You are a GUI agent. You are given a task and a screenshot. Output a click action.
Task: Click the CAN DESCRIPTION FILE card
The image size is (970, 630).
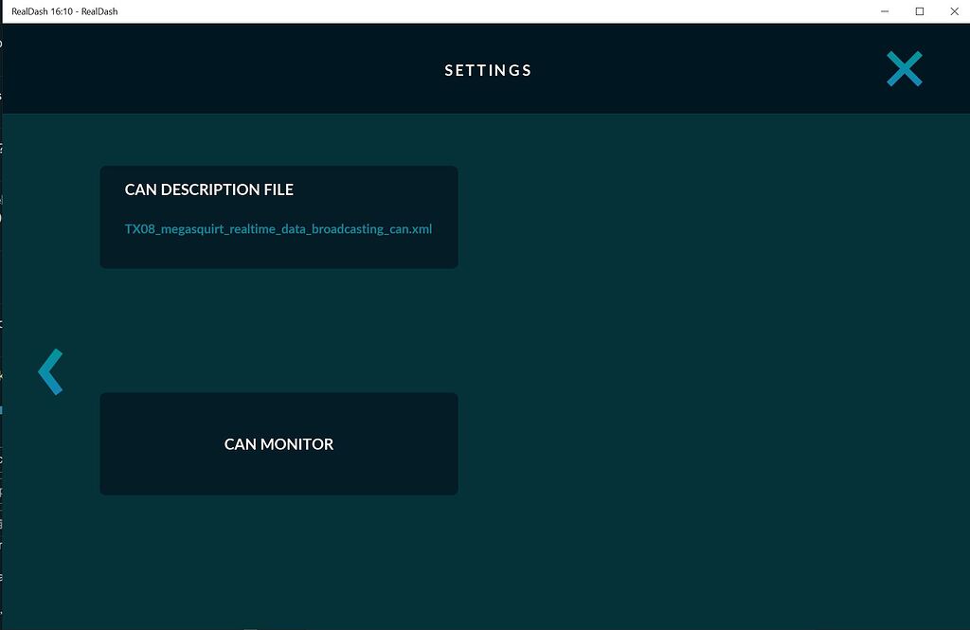pyautogui.click(x=278, y=216)
